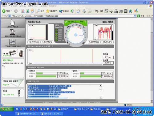Click the Stop loading page icon
The image size is (154, 116).
(x=23, y=11)
